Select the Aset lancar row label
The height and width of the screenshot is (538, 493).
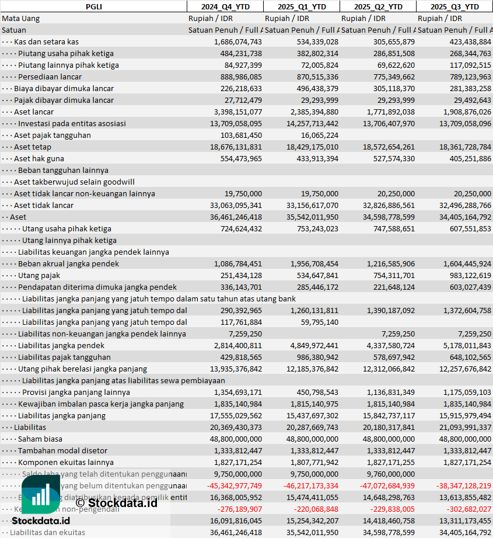34,112
